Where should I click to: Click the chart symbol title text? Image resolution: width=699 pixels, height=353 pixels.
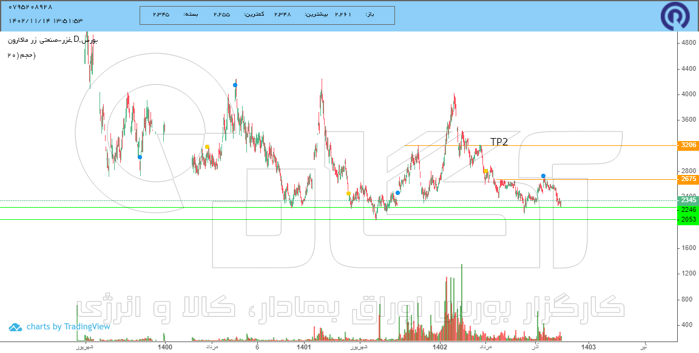53,41
